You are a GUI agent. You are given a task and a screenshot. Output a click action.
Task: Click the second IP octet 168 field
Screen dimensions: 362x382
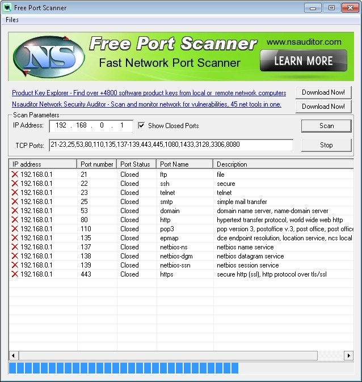[x=81, y=125]
